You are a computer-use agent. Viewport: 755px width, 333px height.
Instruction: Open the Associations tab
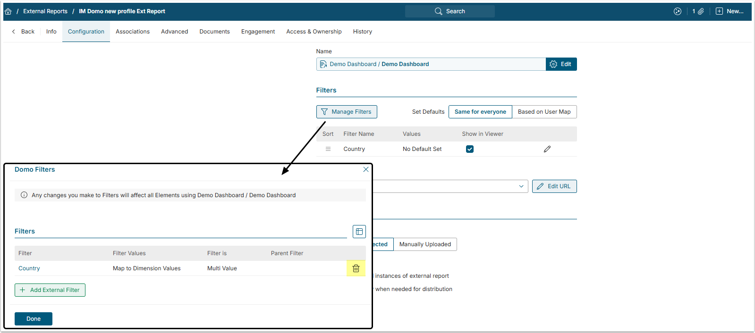(133, 32)
